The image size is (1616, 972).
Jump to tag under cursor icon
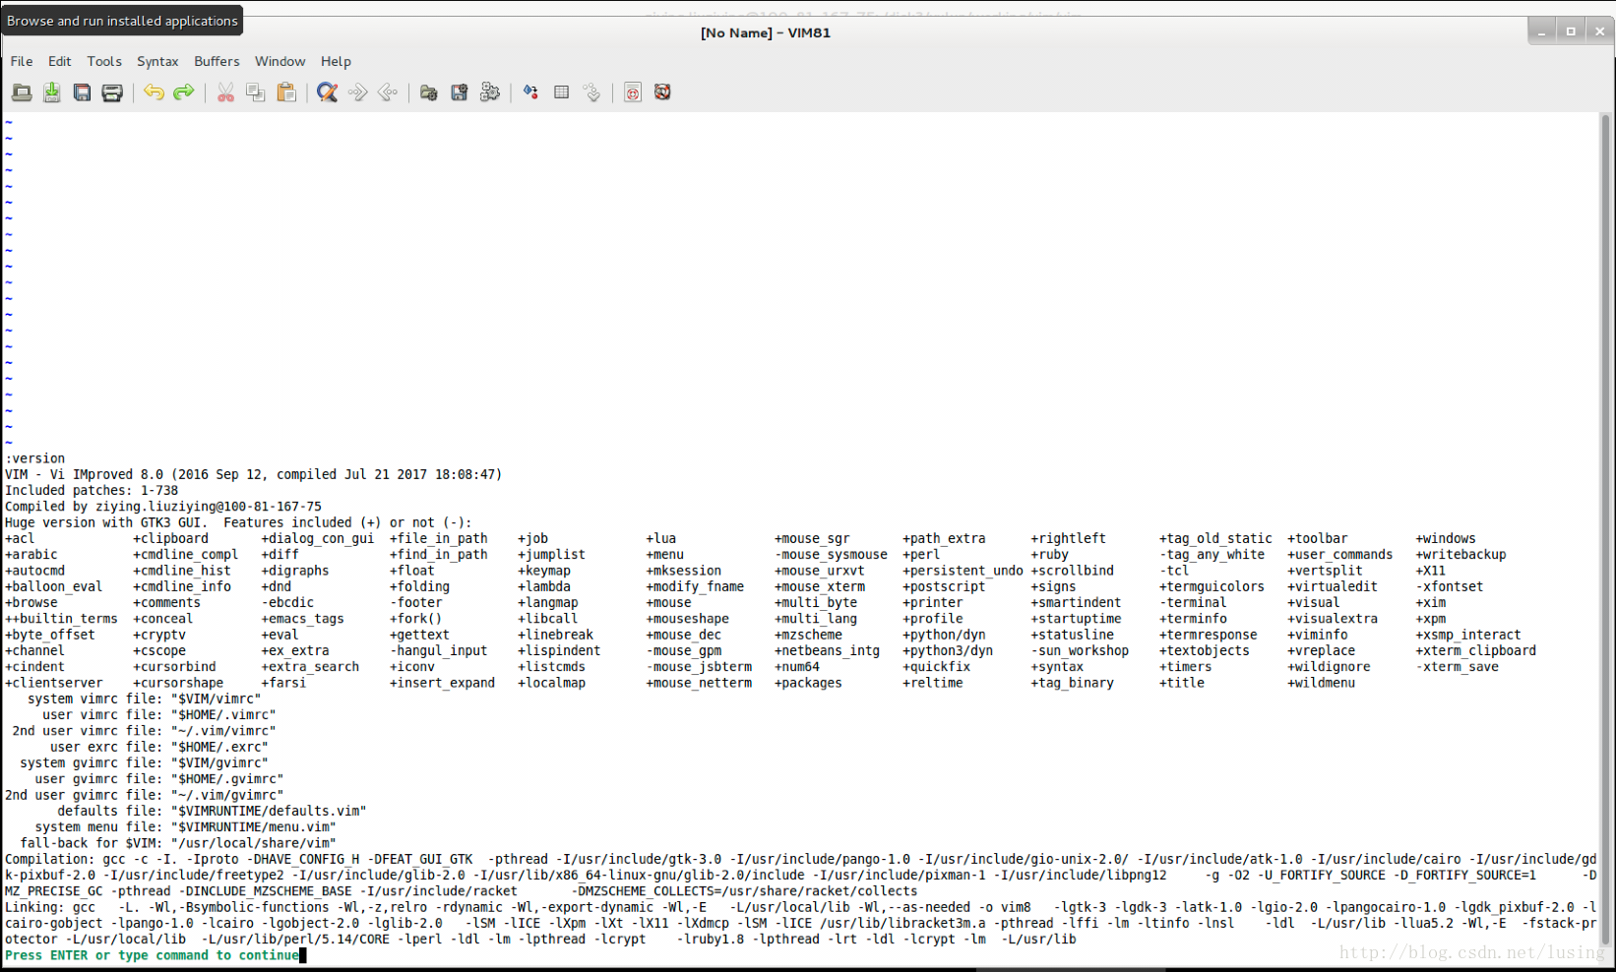(x=591, y=92)
